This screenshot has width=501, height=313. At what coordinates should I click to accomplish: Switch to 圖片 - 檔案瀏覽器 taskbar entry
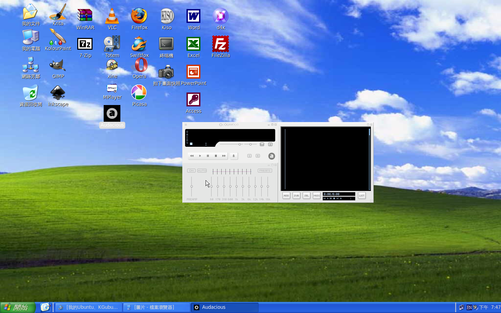(x=157, y=307)
